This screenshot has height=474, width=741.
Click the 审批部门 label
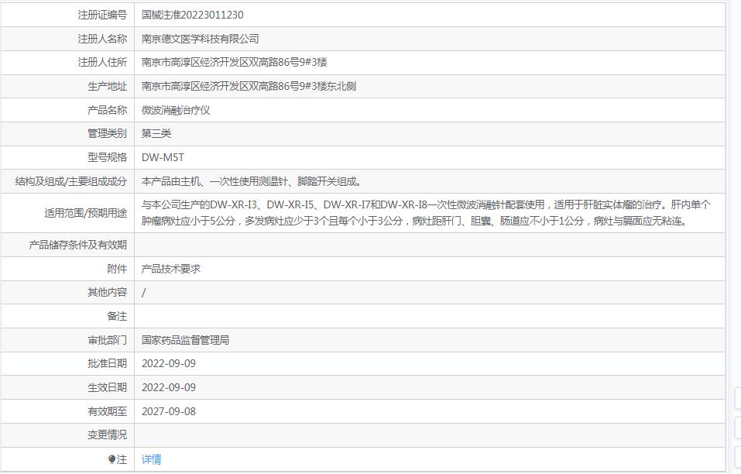[x=108, y=340]
